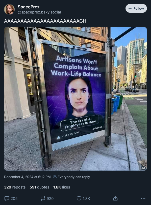The height and width of the screenshot is (205, 151).
Task: Click the SpacePrez display name
Action: pos(29,7)
